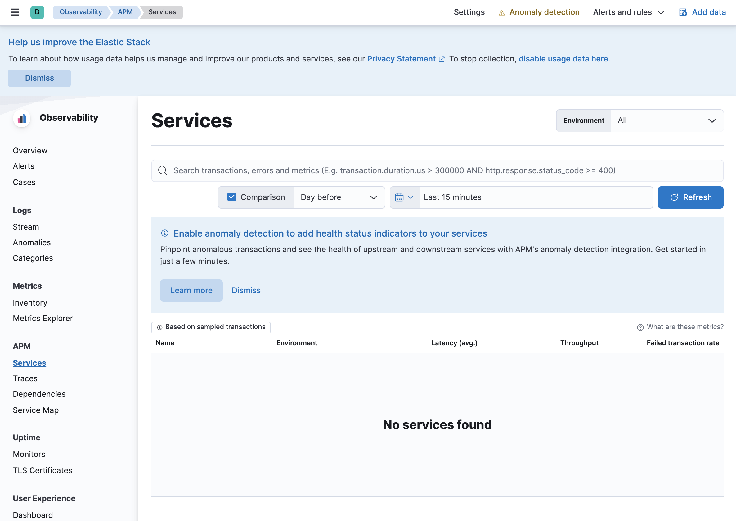Sort by Throughput column header
Screen dimensions: 736x521
579,343
